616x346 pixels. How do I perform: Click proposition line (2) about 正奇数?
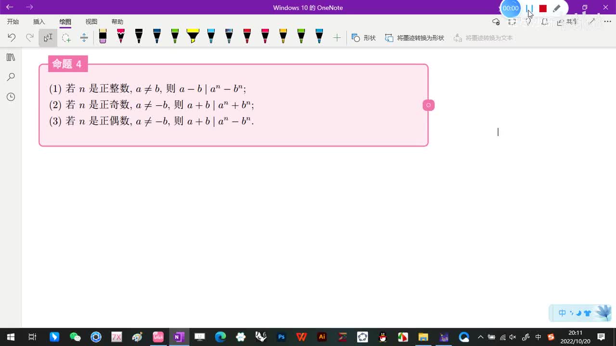152,105
